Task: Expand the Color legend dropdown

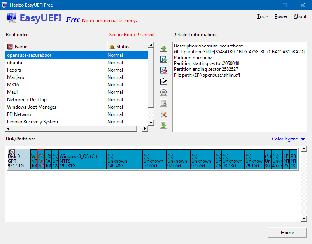Action: click(x=303, y=139)
